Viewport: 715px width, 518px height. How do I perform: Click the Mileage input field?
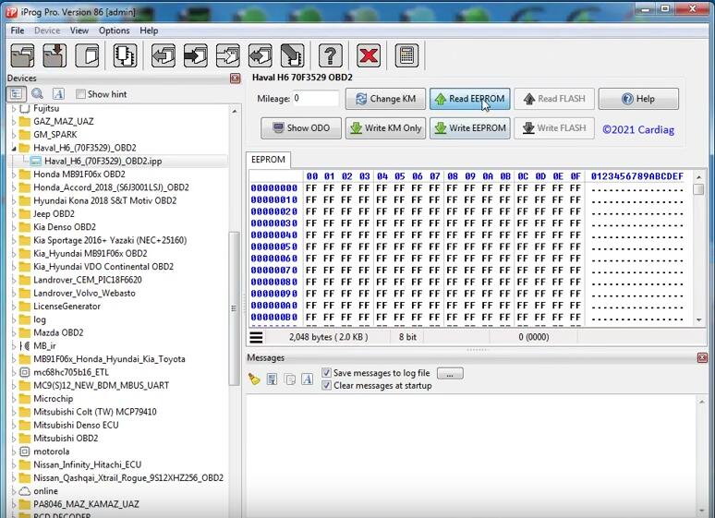pyautogui.click(x=316, y=99)
